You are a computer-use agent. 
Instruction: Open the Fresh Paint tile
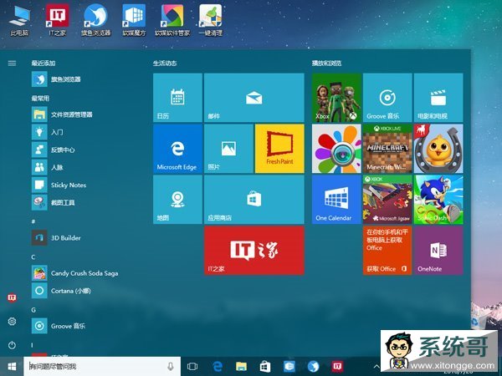(x=279, y=149)
